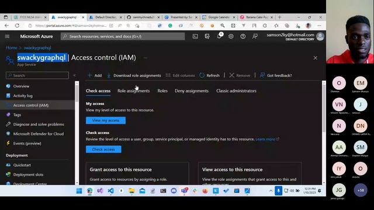Open the Help question mark icon
This screenshot has width=374, height=210.
243,36
